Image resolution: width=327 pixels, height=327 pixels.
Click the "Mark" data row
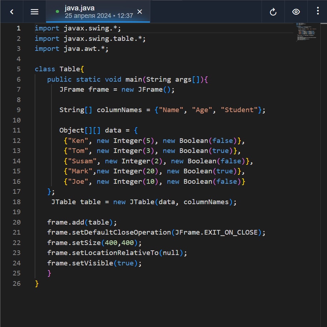[x=154, y=171]
